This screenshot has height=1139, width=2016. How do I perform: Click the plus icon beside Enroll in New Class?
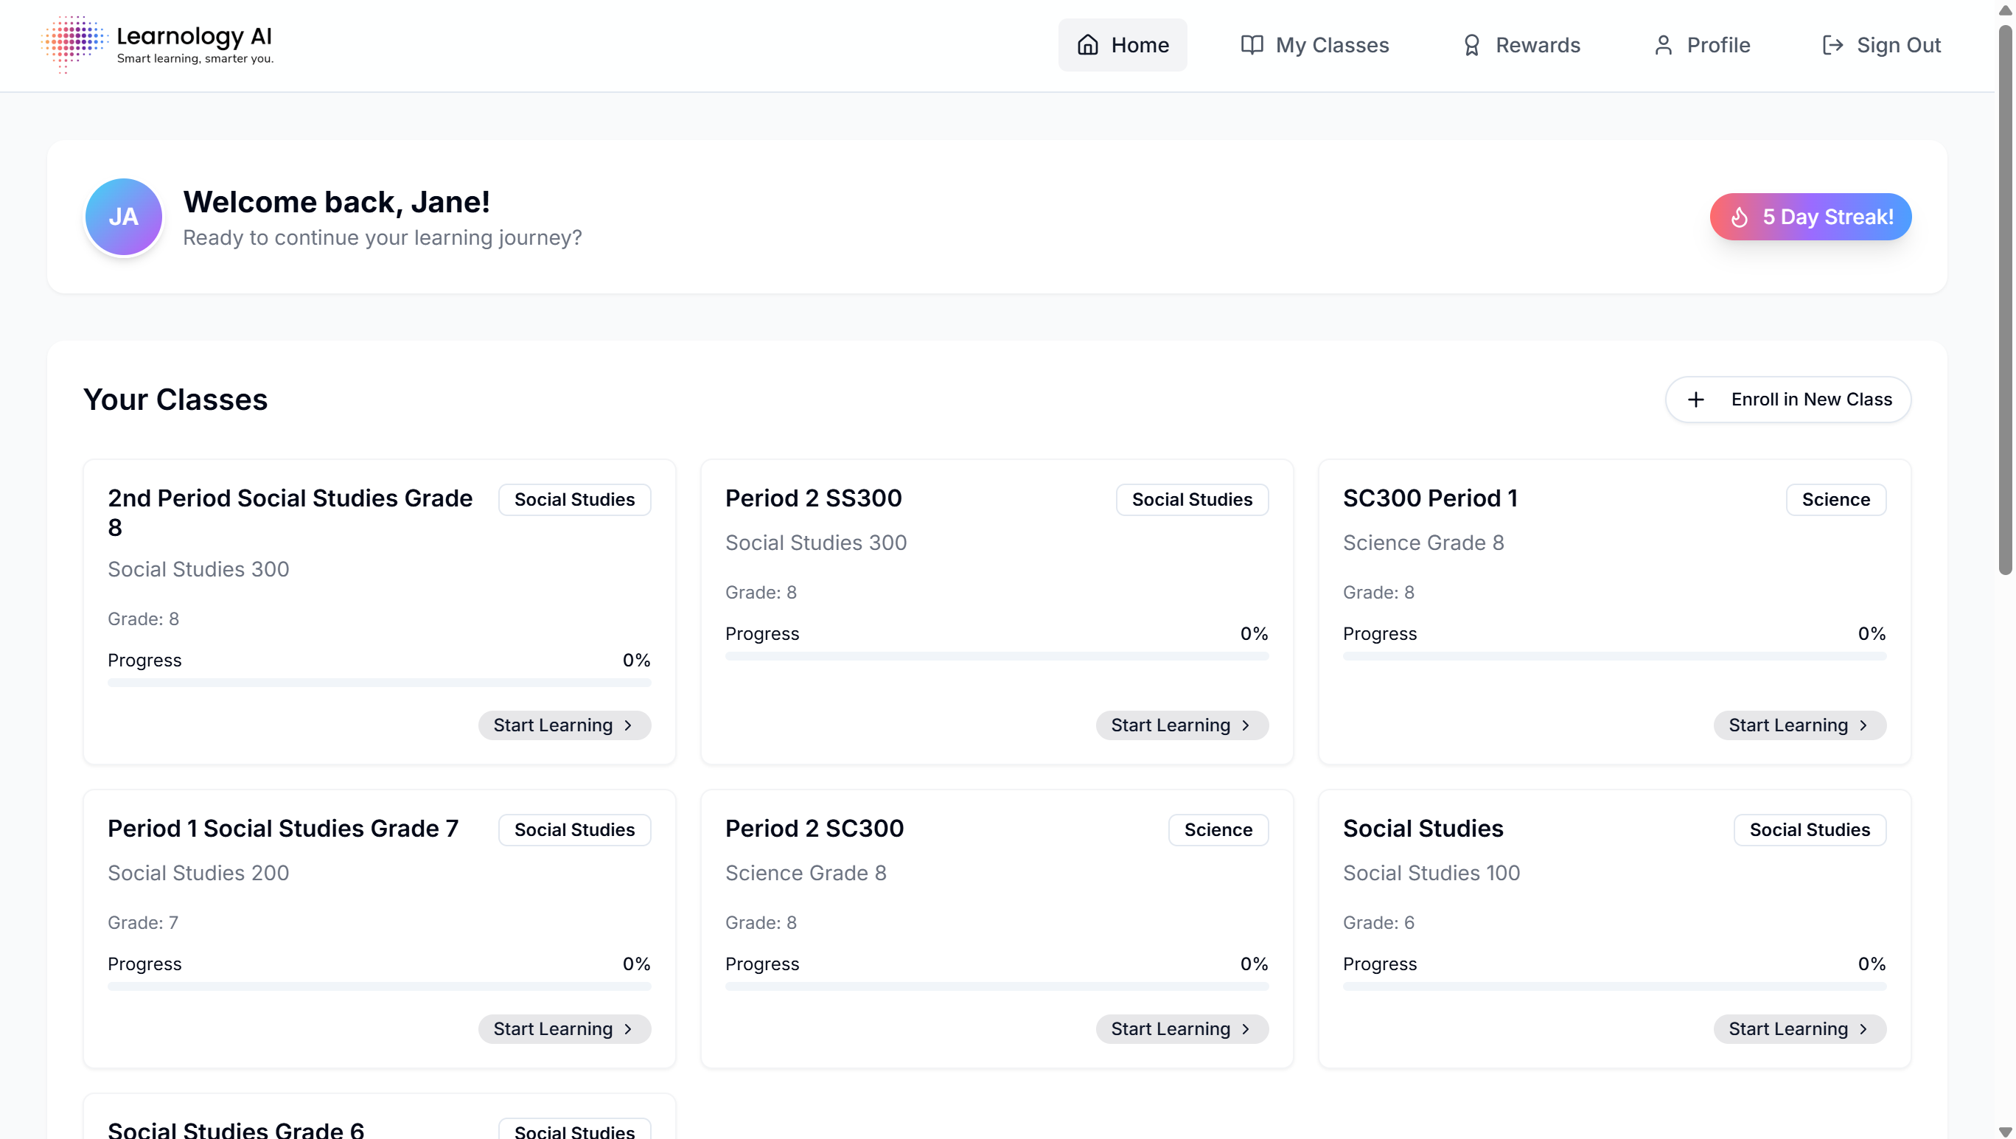coord(1696,400)
